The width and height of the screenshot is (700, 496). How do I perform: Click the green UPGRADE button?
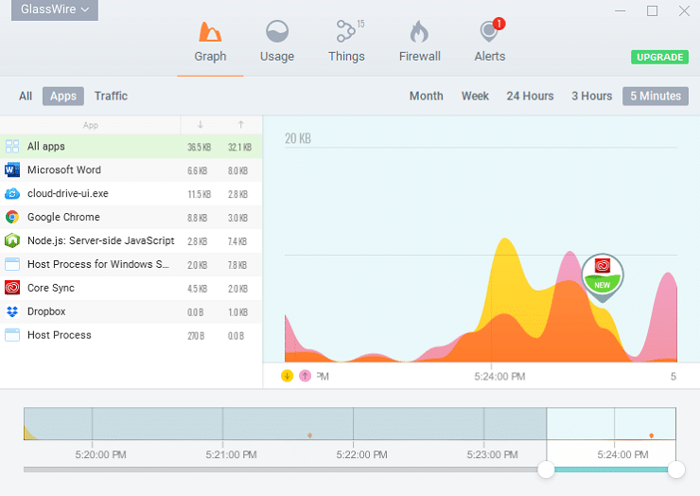coord(659,57)
